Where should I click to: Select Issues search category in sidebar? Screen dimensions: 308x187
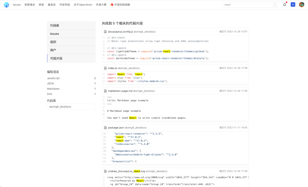(x=71, y=34)
